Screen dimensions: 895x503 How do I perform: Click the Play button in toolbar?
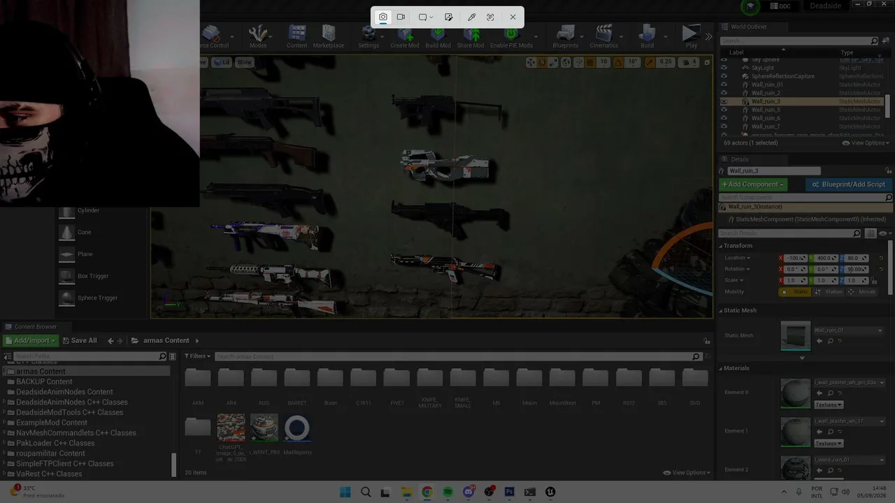pos(691,36)
